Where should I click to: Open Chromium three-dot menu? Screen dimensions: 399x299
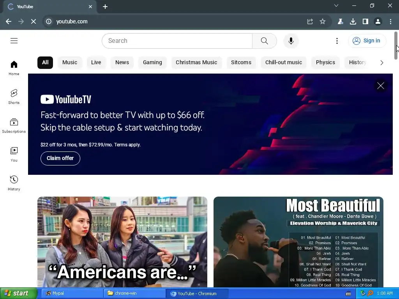390,21
